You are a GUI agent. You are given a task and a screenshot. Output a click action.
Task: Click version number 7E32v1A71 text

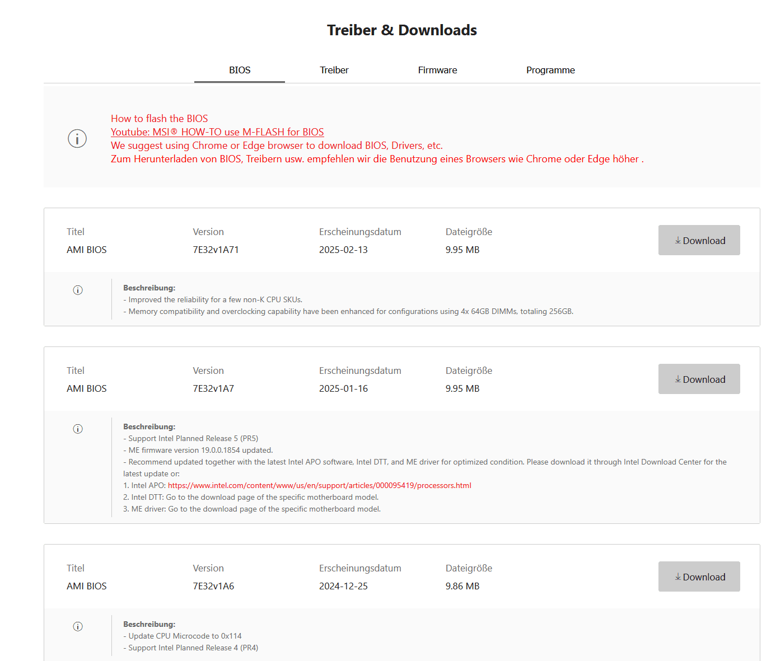click(x=216, y=250)
